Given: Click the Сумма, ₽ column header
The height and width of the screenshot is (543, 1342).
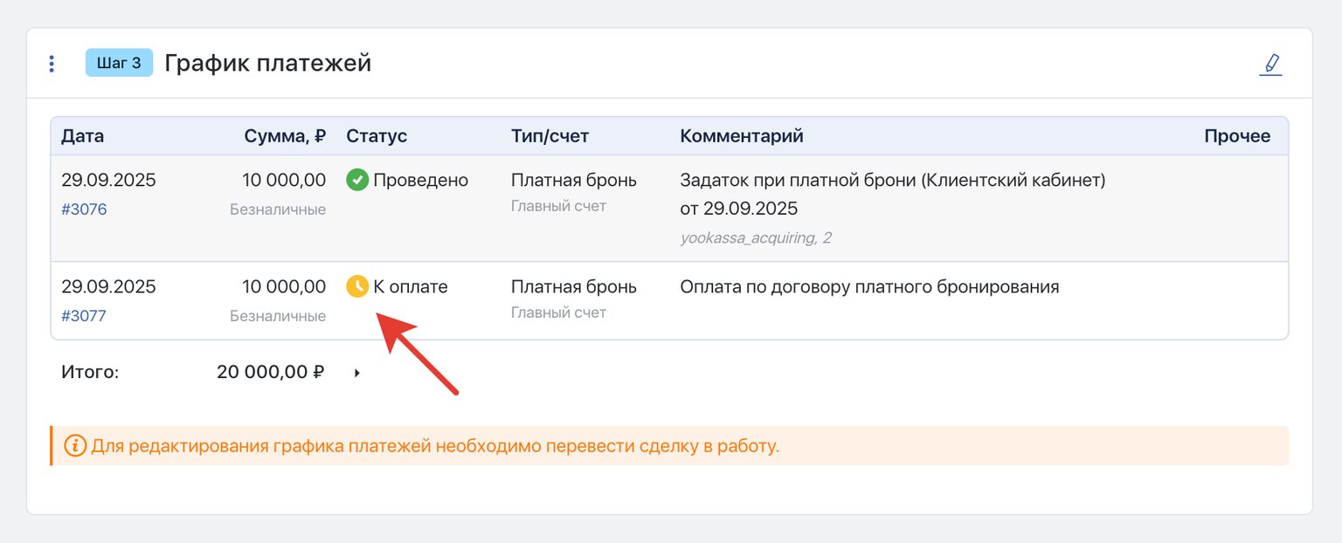Looking at the screenshot, I should (285, 136).
